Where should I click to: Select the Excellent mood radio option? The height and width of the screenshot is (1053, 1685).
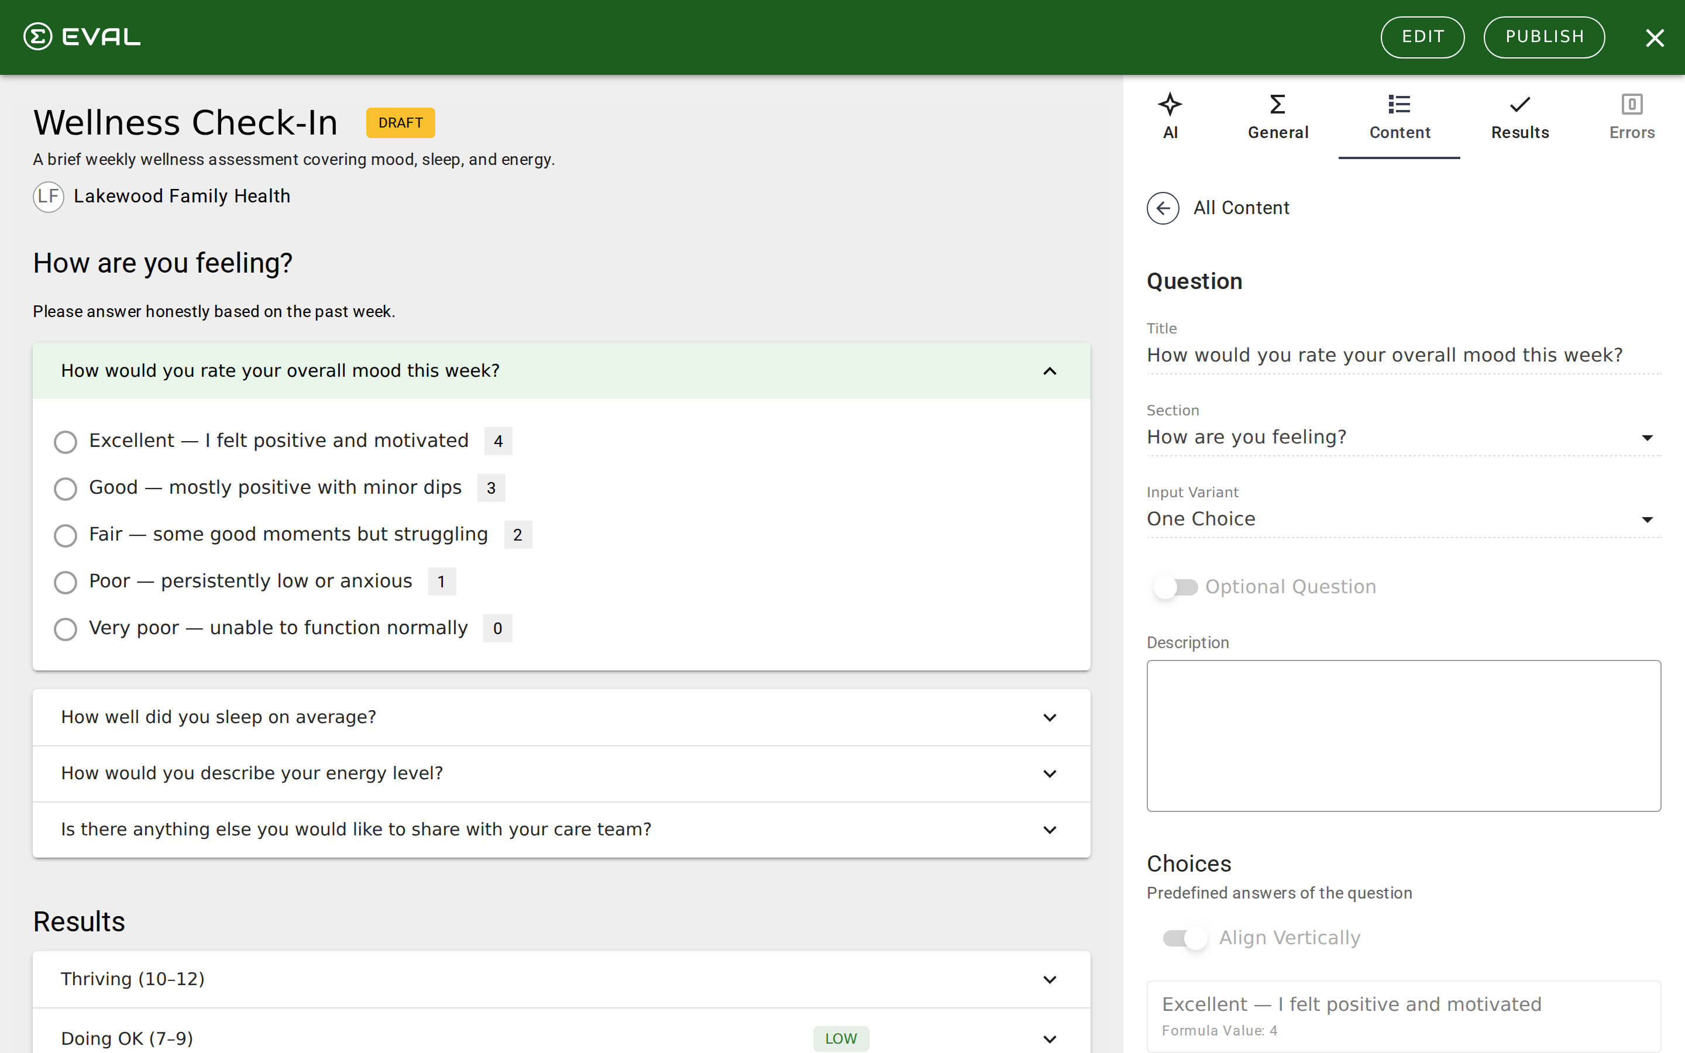(65, 442)
